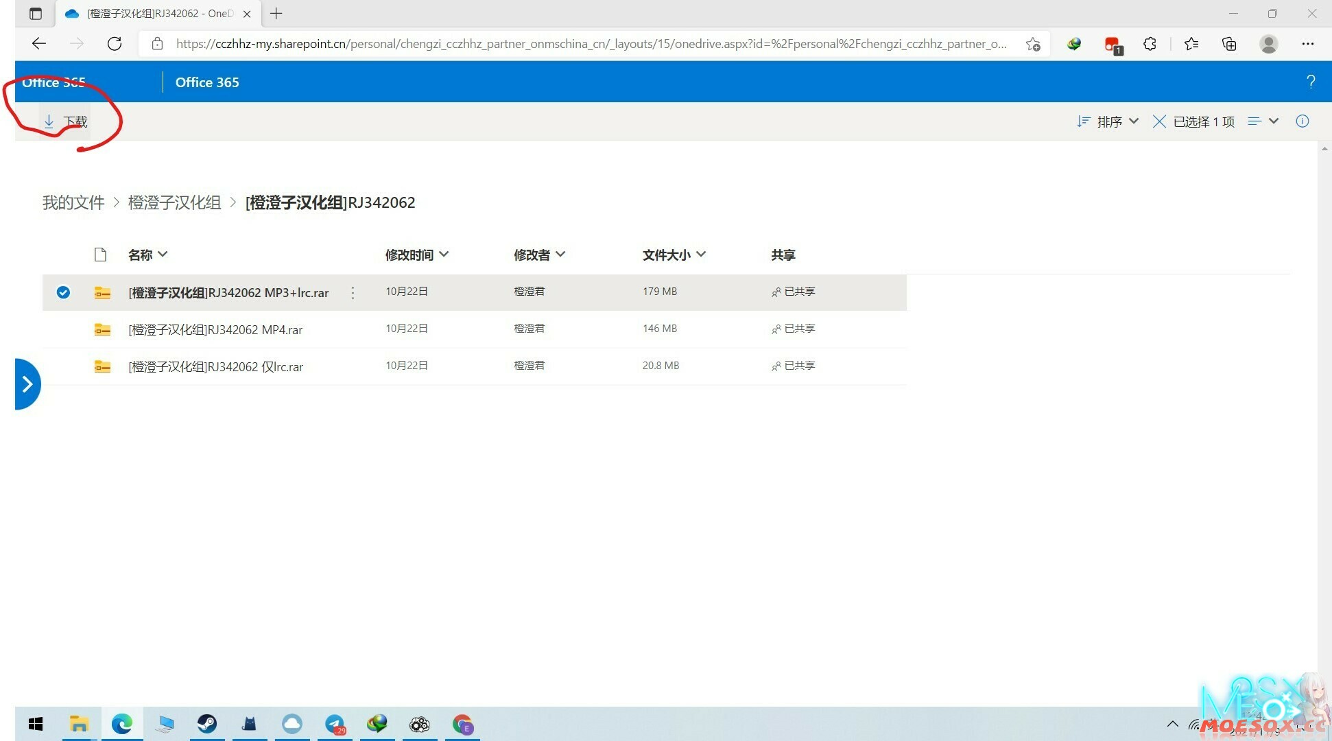Open the browser favorites list icon
This screenshot has width=1332, height=741.
(1191, 43)
